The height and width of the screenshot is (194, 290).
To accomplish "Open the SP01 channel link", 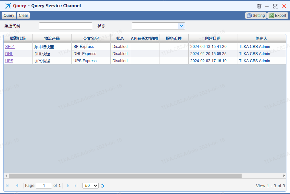I will pos(10,46).
